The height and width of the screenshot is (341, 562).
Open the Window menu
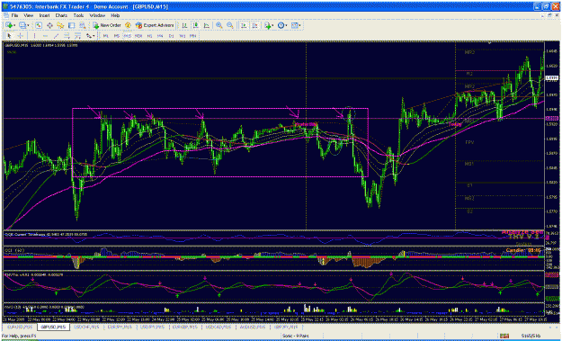pyautogui.click(x=97, y=16)
